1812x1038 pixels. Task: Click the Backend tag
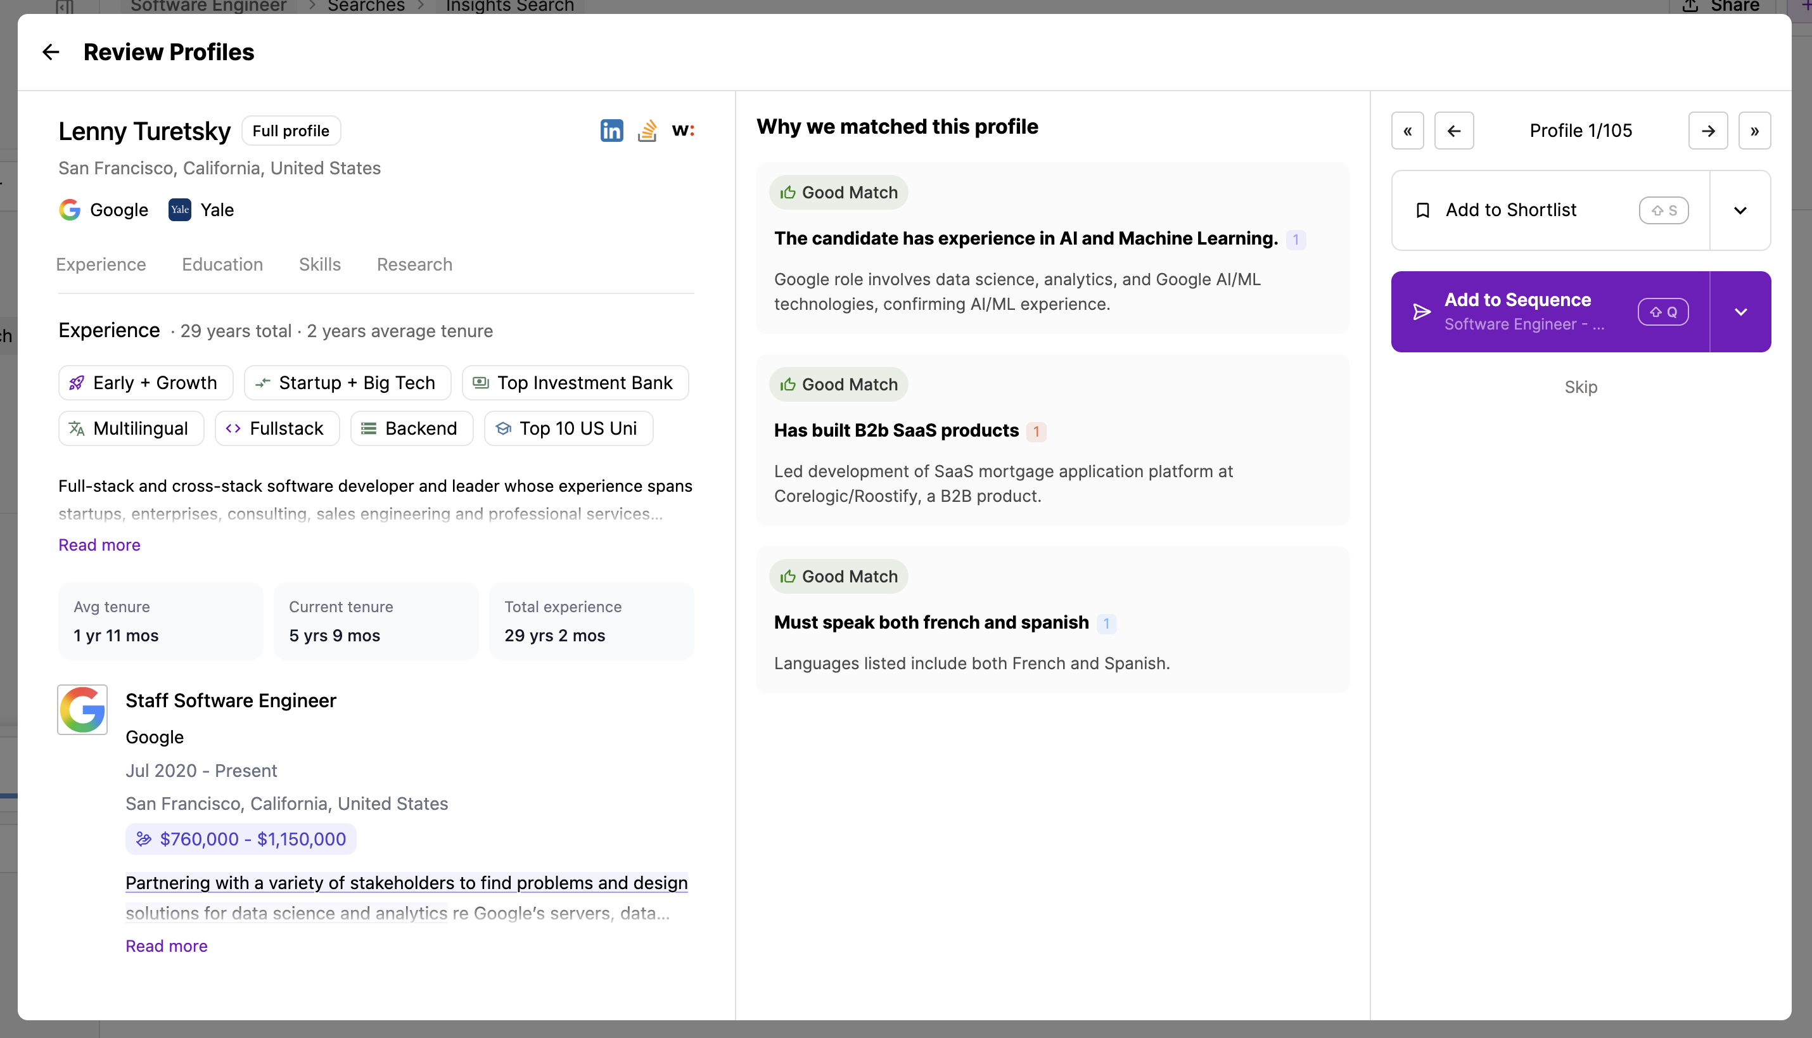tap(411, 428)
